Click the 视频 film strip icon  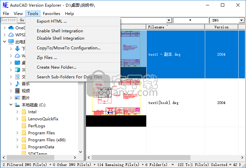17,91
